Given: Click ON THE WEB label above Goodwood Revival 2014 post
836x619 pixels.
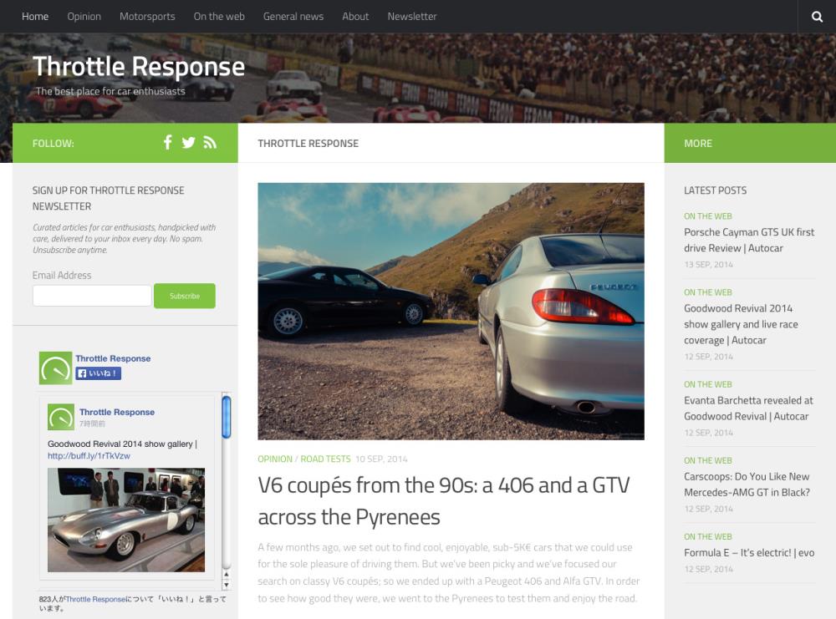Looking at the screenshot, I should point(708,292).
